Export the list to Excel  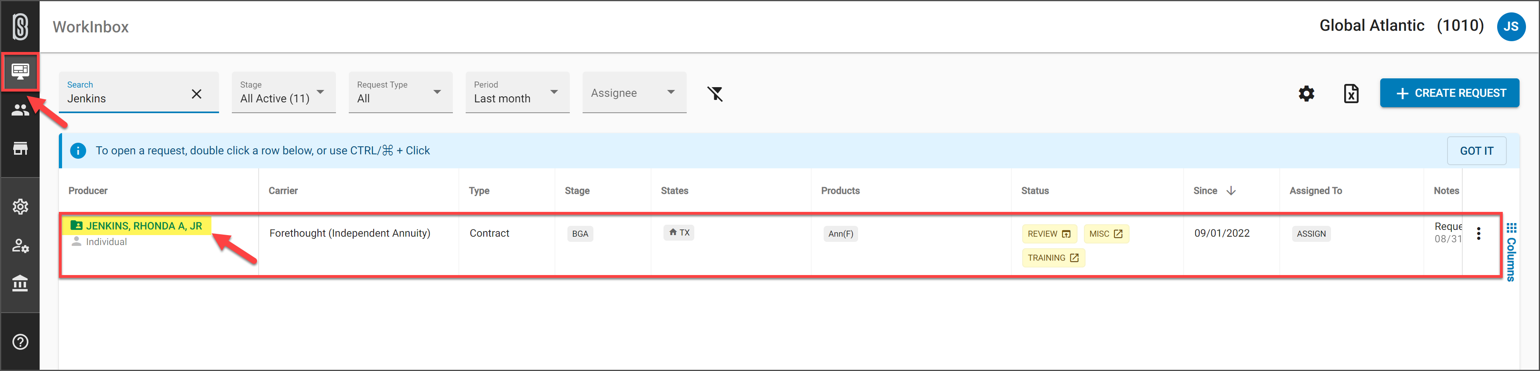point(1351,94)
